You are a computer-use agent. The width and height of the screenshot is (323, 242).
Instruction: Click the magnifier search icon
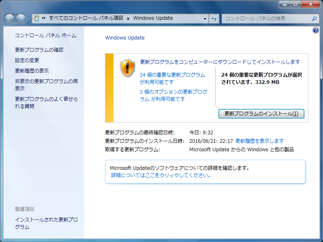[314, 19]
